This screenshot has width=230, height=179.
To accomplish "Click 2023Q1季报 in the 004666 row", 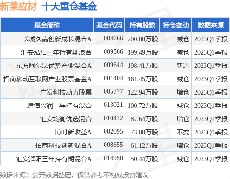I will (x=211, y=39).
